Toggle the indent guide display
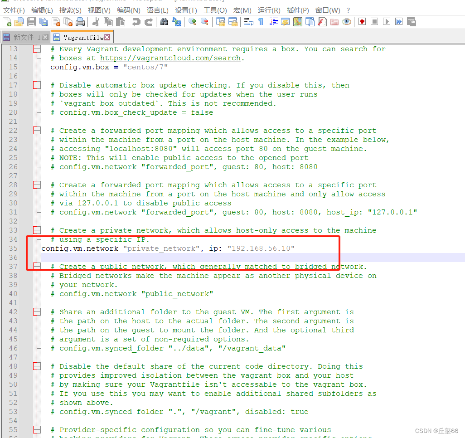465x438 pixels. 273,22
